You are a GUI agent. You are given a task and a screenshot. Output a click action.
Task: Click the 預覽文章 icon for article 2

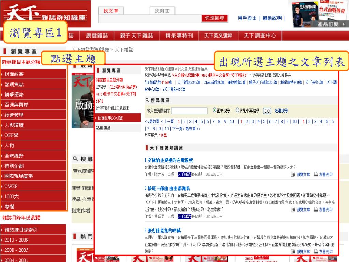(x=293, y=210)
